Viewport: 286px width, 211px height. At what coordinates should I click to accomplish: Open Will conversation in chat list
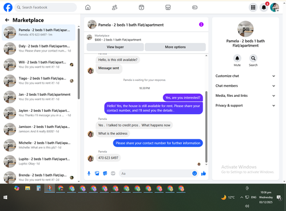(38, 65)
